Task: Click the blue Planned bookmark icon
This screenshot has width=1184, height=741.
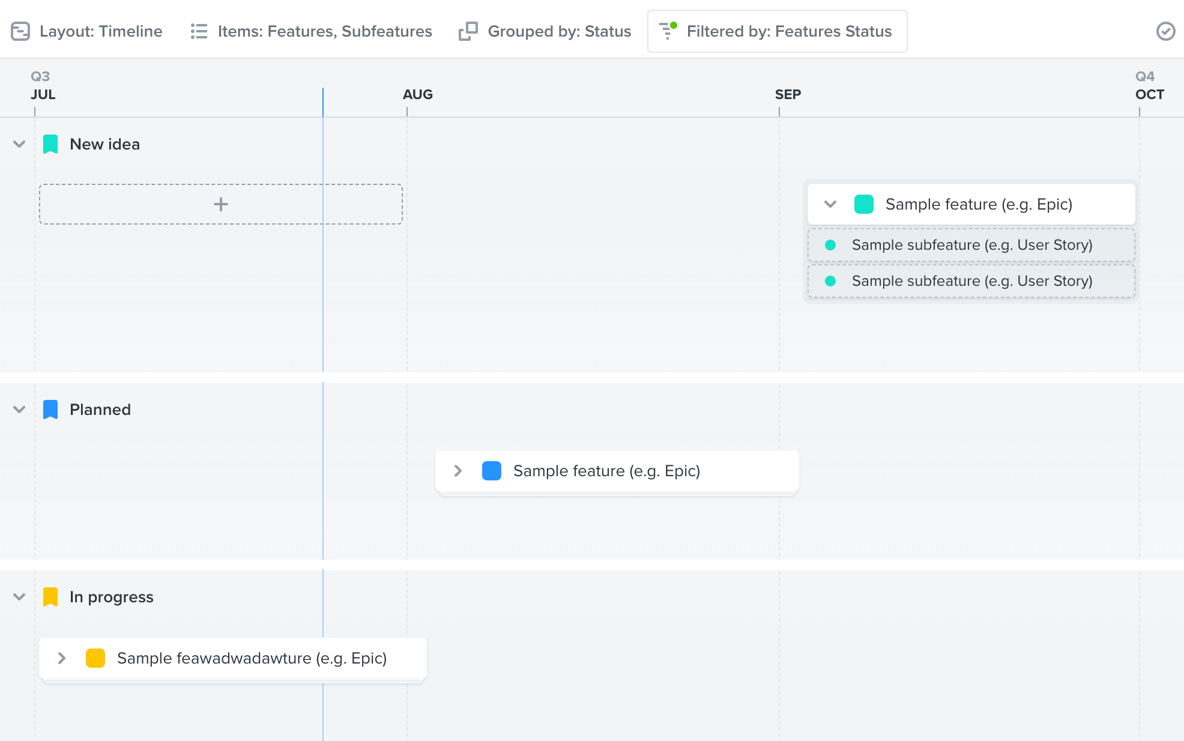Action: pos(50,410)
